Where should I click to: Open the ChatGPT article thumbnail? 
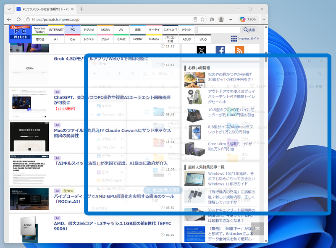click(29, 104)
